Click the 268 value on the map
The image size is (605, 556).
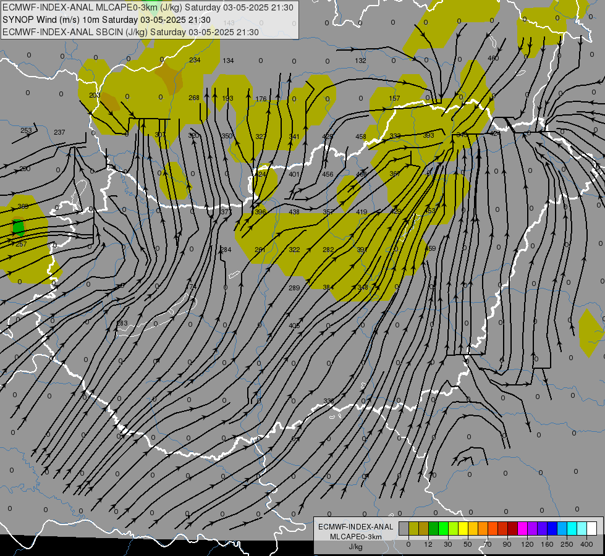(194, 98)
